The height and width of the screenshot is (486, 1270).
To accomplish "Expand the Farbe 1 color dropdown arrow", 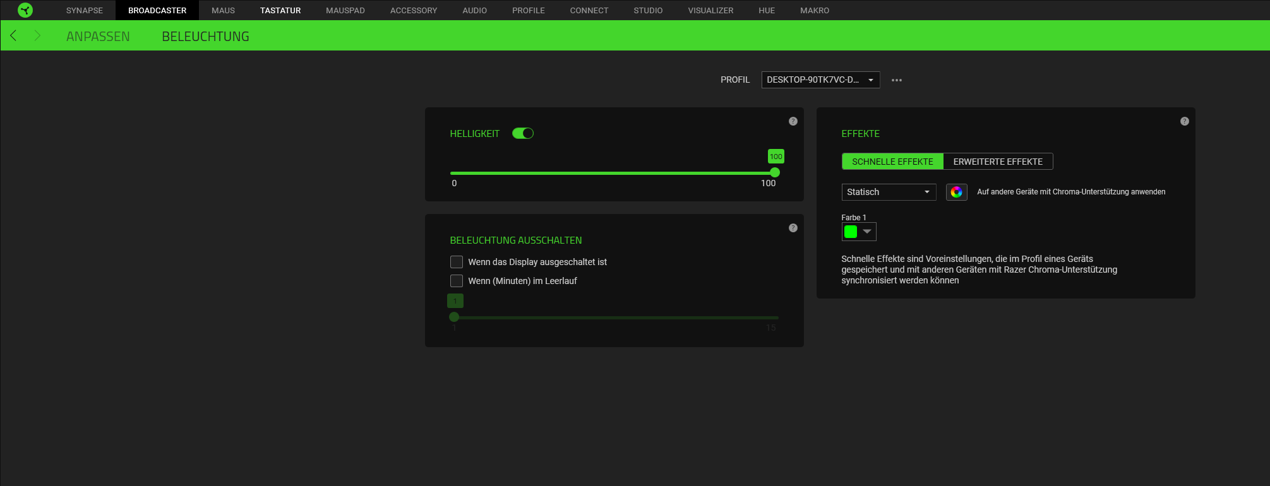I will [x=868, y=232].
